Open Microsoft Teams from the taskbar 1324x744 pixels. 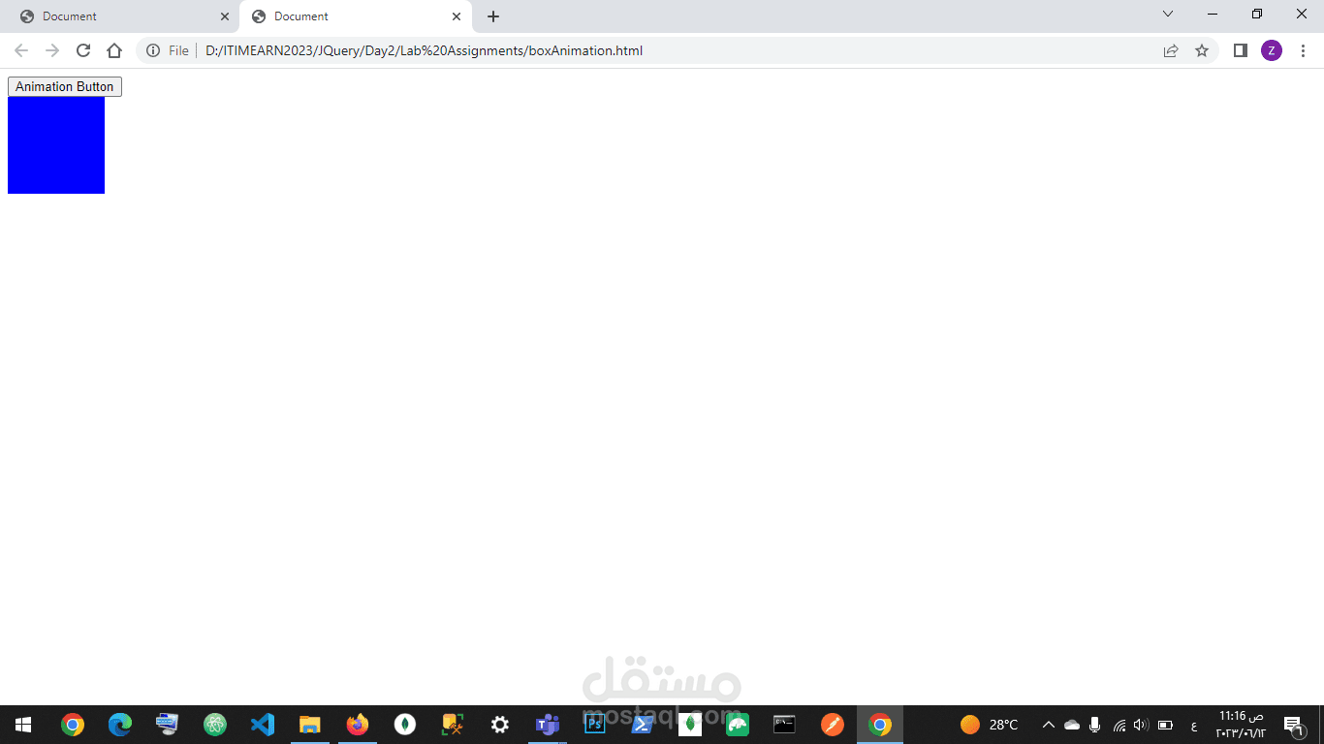547,725
